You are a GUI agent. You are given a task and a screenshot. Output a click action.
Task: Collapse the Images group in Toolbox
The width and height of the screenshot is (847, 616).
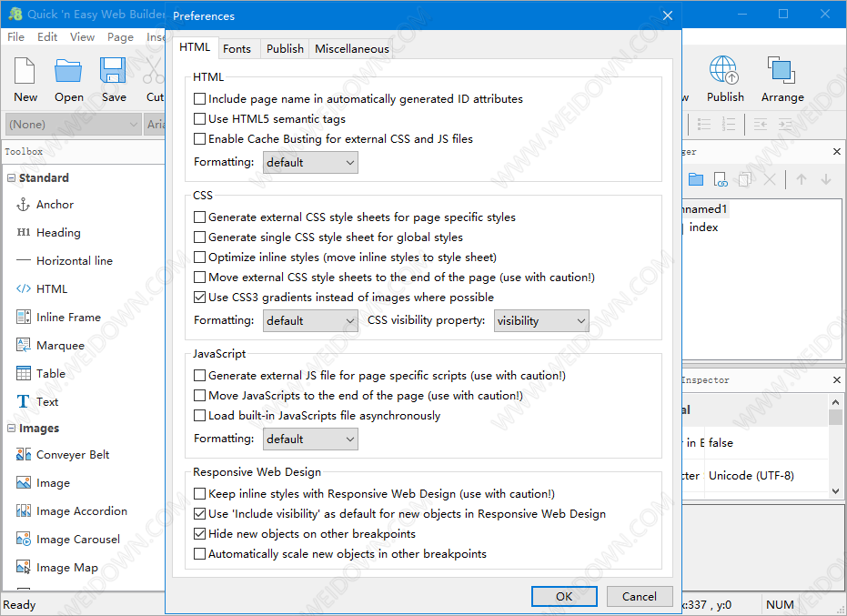tap(11, 428)
